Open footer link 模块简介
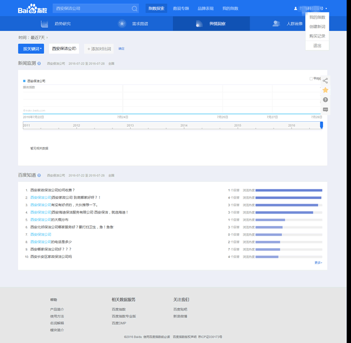 pyautogui.click(x=57, y=330)
